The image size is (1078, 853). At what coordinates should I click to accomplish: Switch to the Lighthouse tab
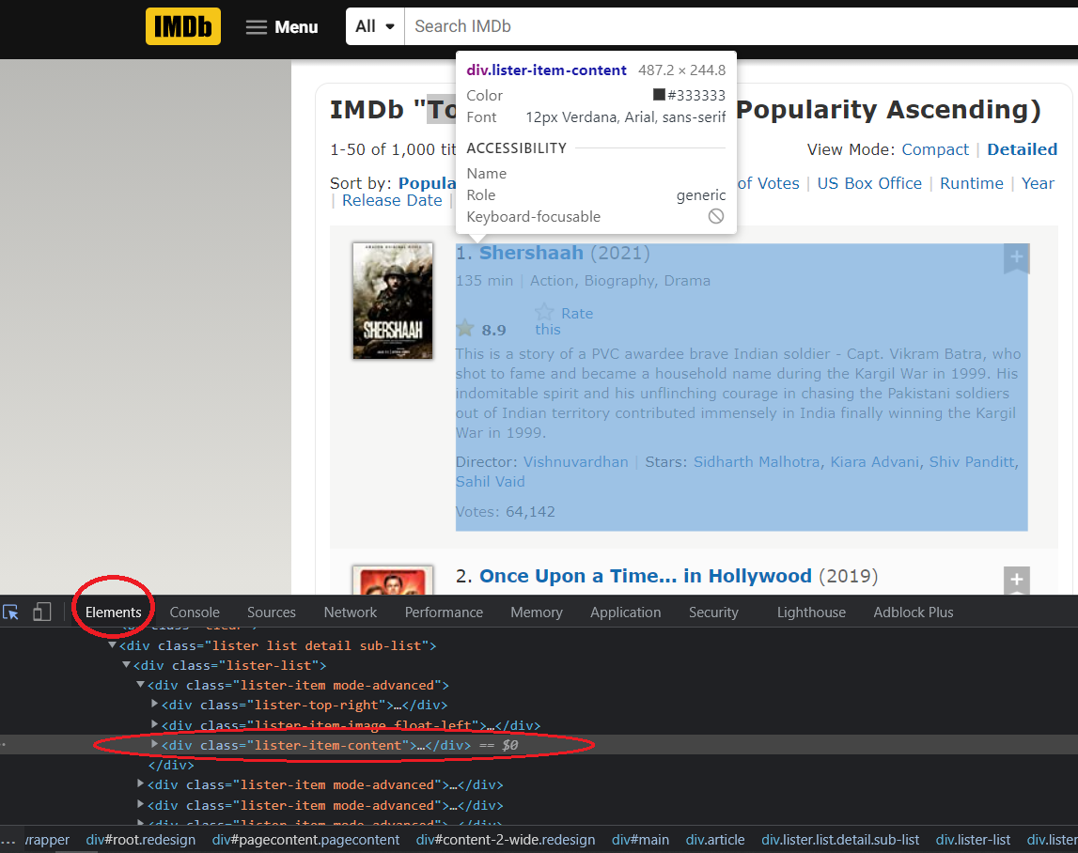(811, 613)
